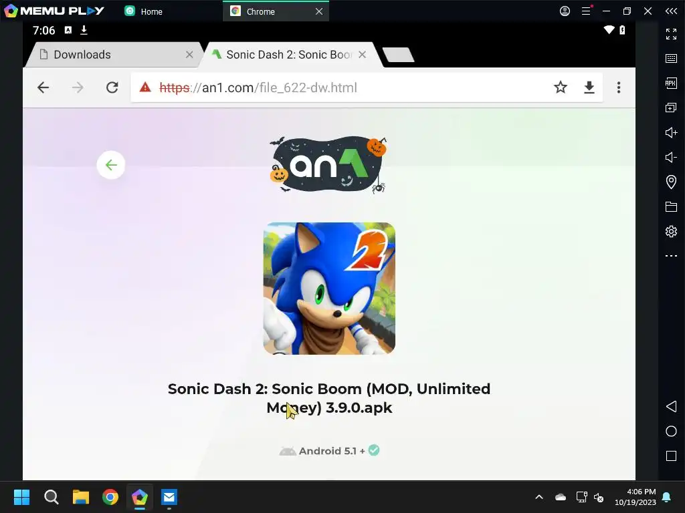The height and width of the screenshot is (513, 685).
Task: Click the an1 Halloween logo
Action: click(328, 164)
